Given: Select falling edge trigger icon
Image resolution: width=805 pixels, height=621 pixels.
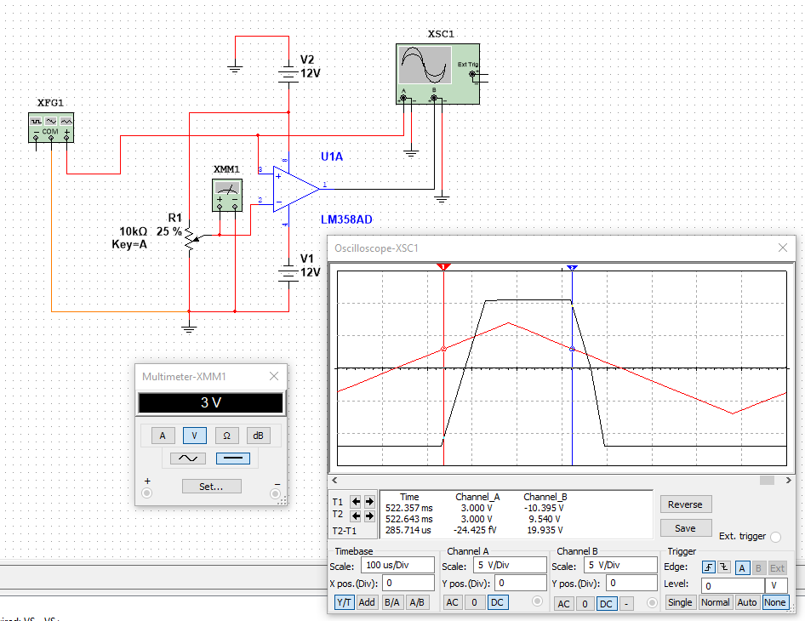Looking at the screenshot, I should click(722, 567).
